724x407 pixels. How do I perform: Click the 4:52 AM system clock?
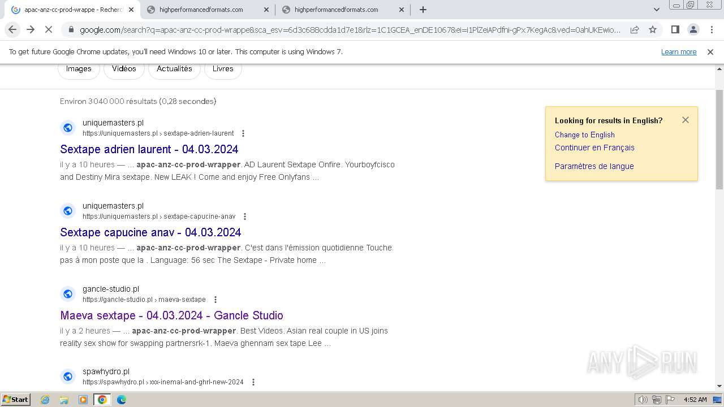point(695,400)
